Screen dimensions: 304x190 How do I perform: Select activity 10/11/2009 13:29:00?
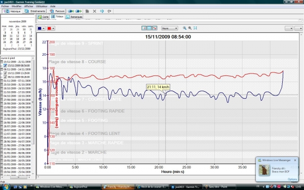pyautogui.click(x=19, y=73)
